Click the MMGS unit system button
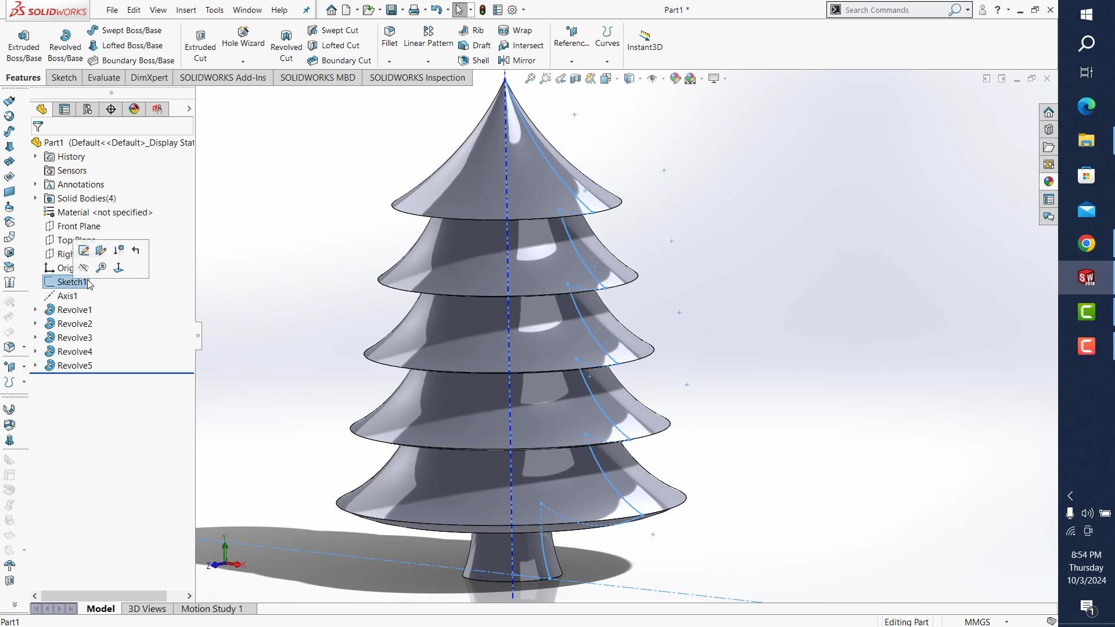 977,622
